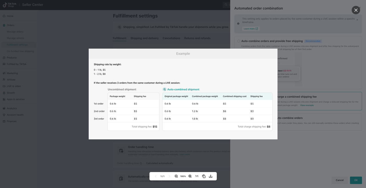This screenshot has height=188, width=366.
Task: Open Home in the sidebar
Action: pyautogui.click(x=10, y=16)
